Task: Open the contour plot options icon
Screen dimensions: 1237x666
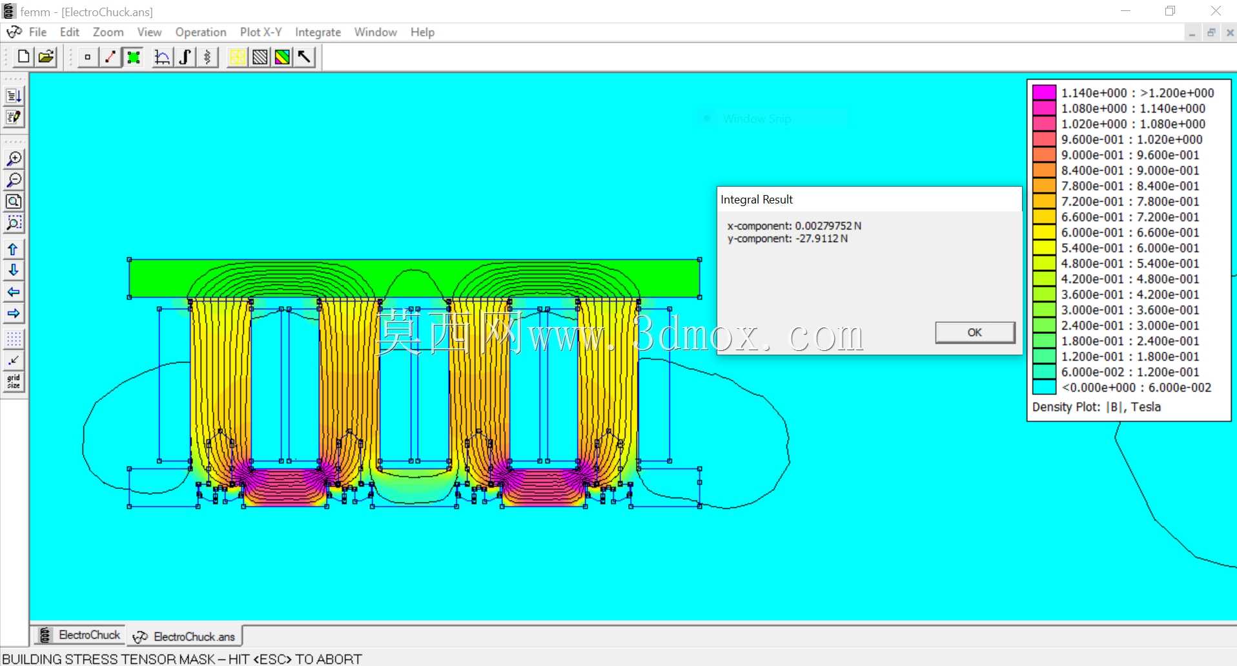Action: [x=260, y=57]
